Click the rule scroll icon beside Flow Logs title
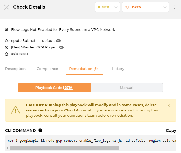Screen dimensions: 181x153 [7, 30]
